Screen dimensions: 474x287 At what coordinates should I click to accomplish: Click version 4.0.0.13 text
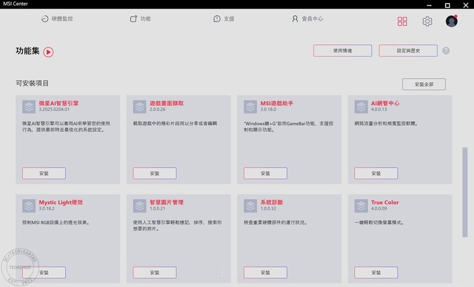379,109
